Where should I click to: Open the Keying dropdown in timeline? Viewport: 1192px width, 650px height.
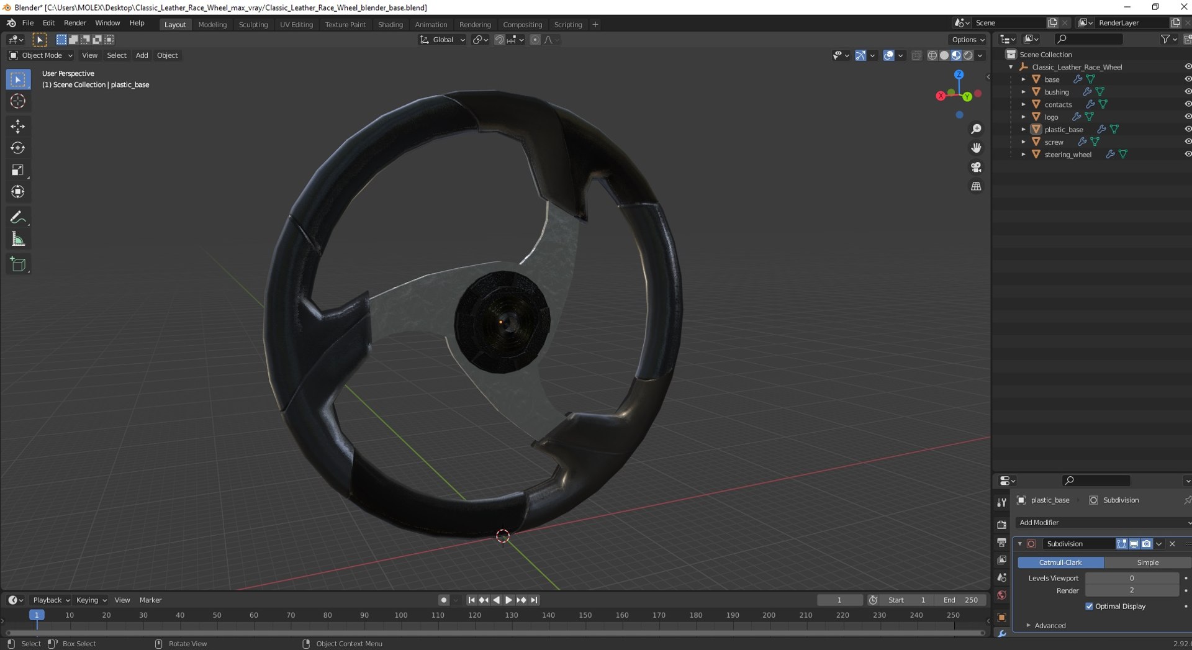point(91,600)
